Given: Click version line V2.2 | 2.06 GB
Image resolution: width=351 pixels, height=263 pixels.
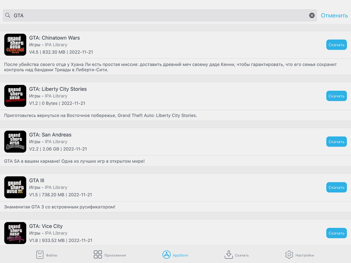Looking at the screenshot, I should coord(58,149).
